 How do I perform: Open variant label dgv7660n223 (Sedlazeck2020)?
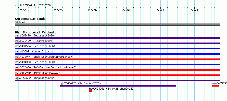[x=80, y=83]
